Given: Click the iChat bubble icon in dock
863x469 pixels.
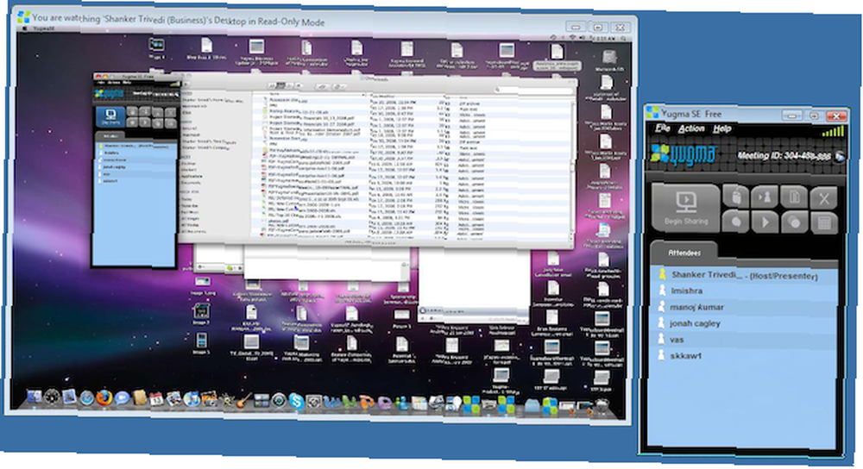Looking at the screenshot, I should coord(122,398).
